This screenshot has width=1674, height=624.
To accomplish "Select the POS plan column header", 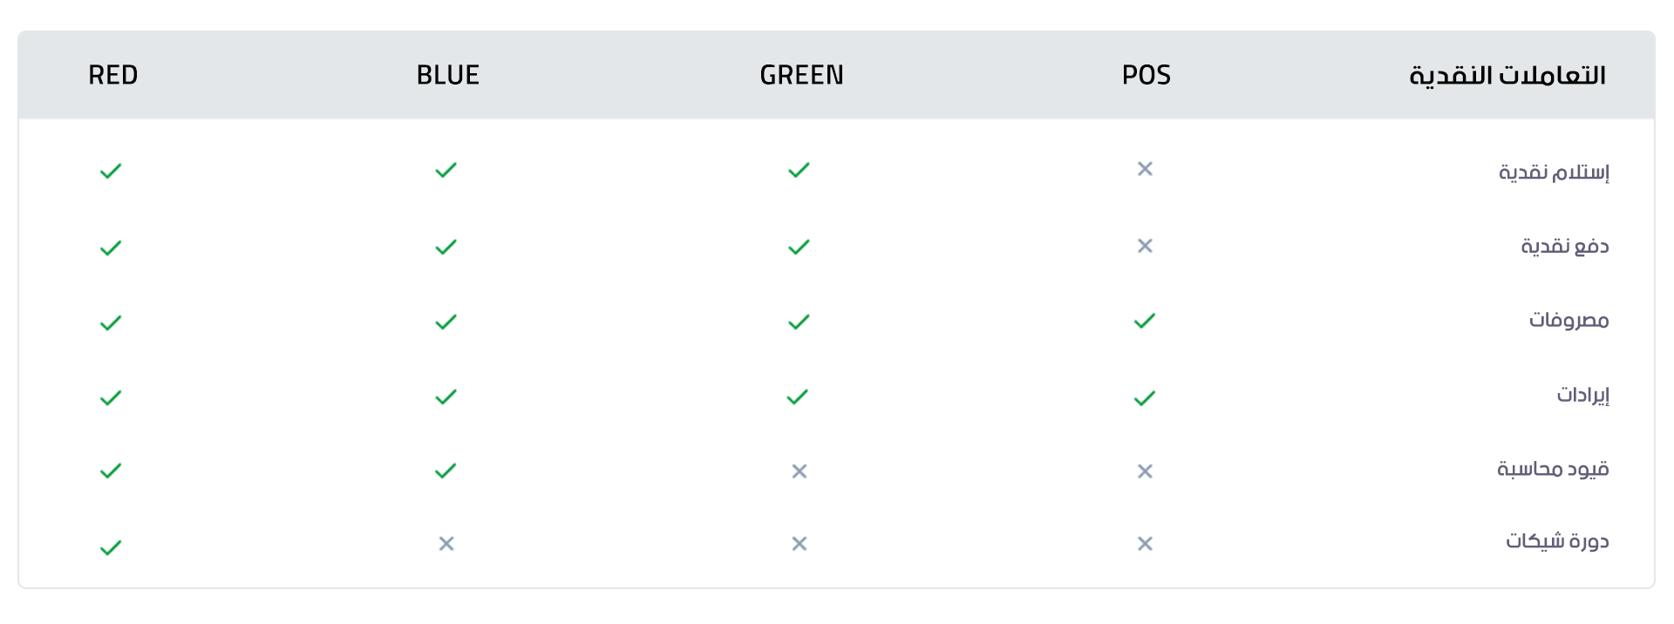I will [1146, 76].
